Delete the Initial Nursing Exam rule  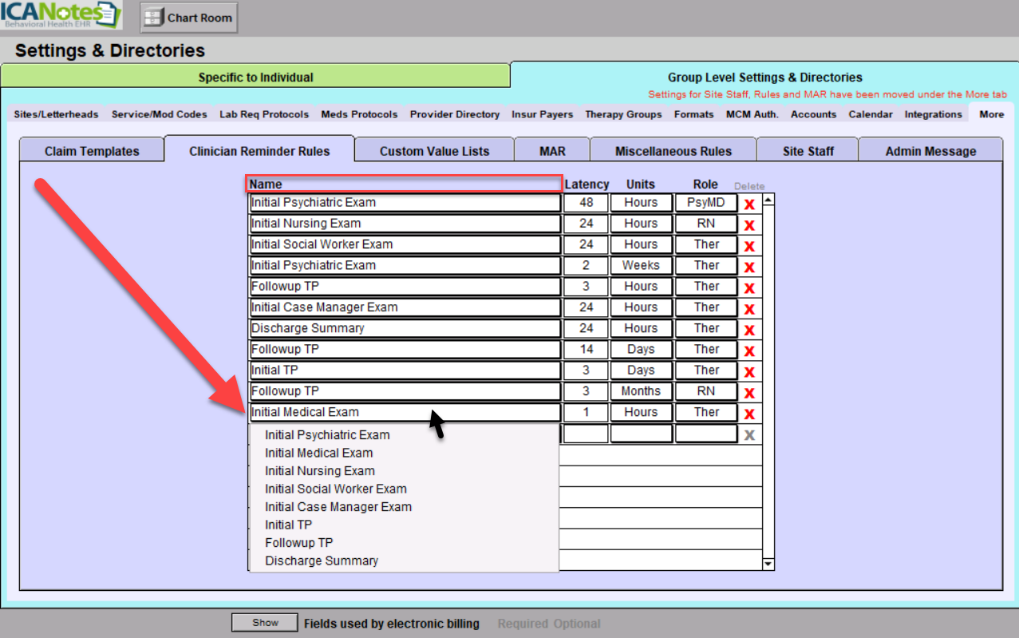click(x=749, y=225)
